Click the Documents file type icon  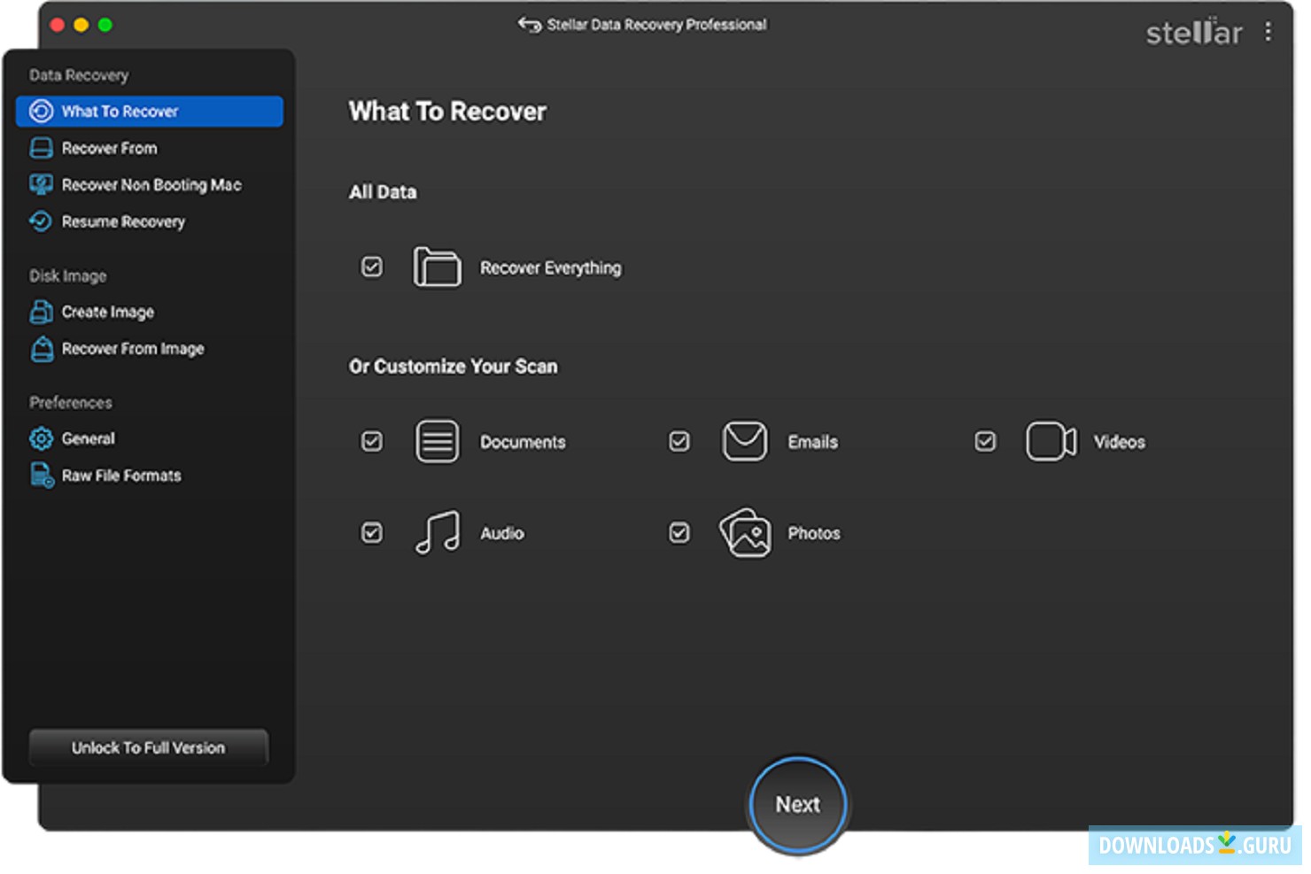[437, 441]
